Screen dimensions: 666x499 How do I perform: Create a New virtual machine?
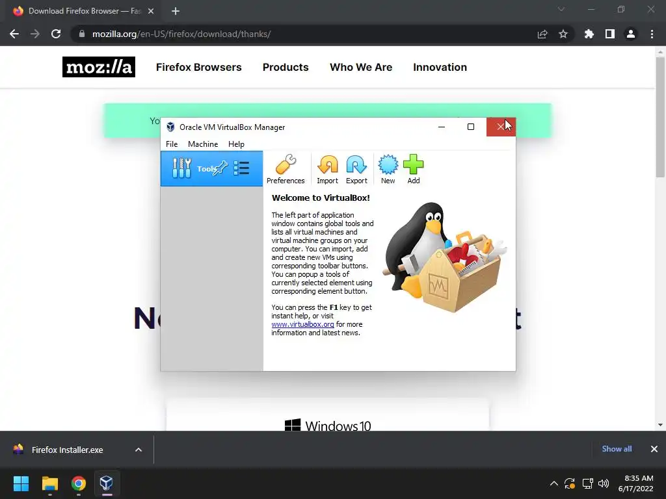tap(388, 169)
